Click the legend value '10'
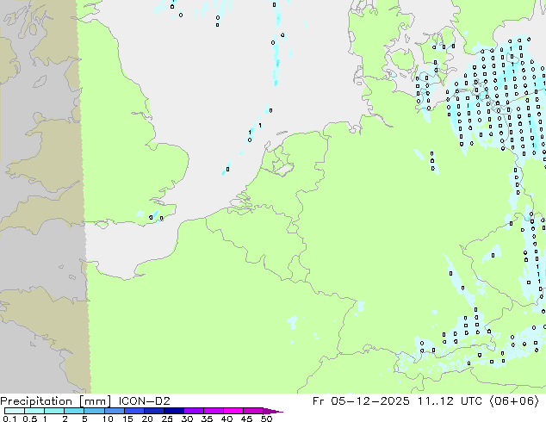The image size is (546, 422). pos(108,419)
